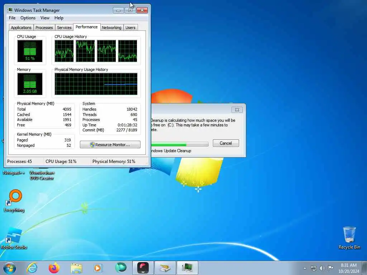The height and width of the screenshot is (275, 367).
Task: Click the Up Time value 0:01:28:32
Action: pyautogui.click(x=127, y=125)
